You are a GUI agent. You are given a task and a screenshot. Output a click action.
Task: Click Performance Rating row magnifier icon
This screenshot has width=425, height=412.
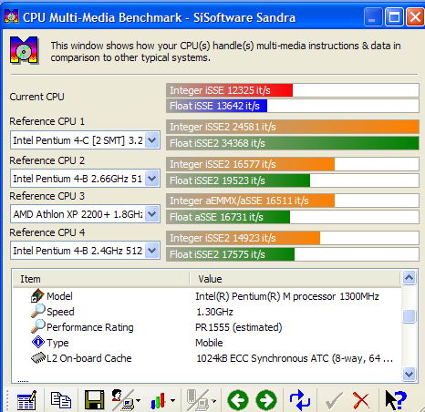click(37, 326)
